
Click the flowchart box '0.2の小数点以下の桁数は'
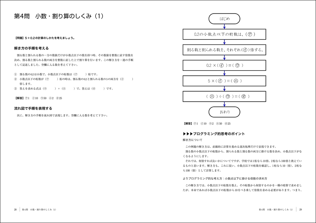[224, 34]
